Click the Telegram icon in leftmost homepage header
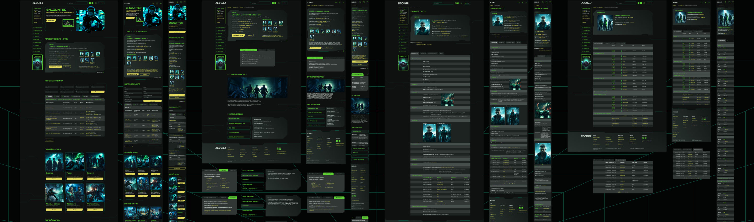 coord(92,3)
